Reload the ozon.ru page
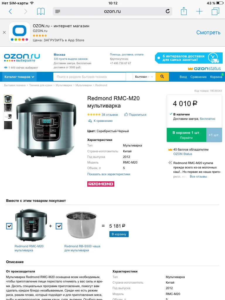 click(168, 11)
